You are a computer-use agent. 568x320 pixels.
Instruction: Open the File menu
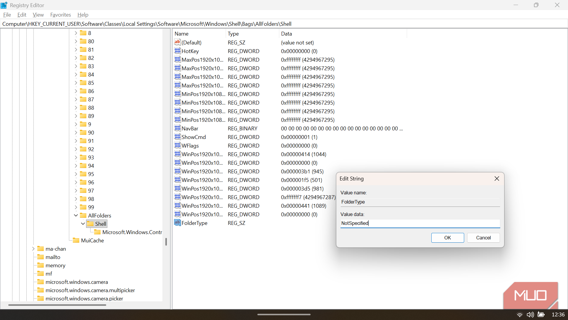pyautogui.click(x=7, y=15)
